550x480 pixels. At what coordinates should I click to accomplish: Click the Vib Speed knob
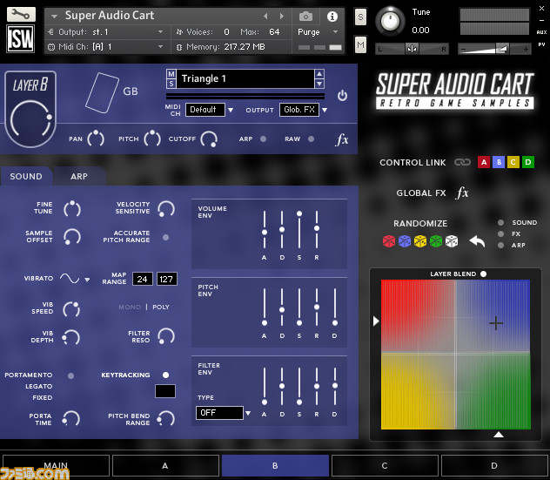click(71, 309)
